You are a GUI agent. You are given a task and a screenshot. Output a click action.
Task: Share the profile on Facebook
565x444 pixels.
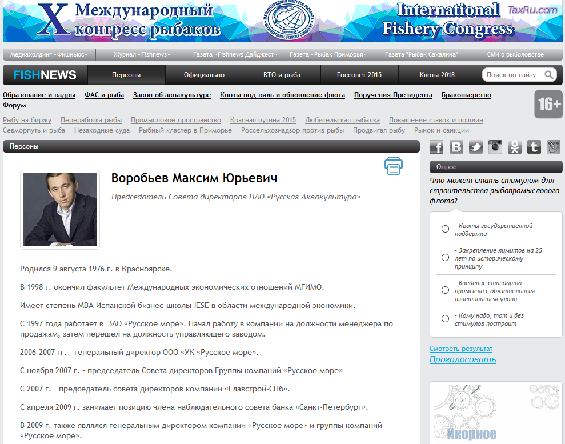point(436,147)
